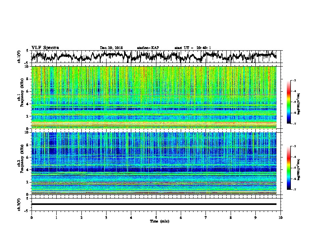Click the time axis tick label "5"

[156, 218]
